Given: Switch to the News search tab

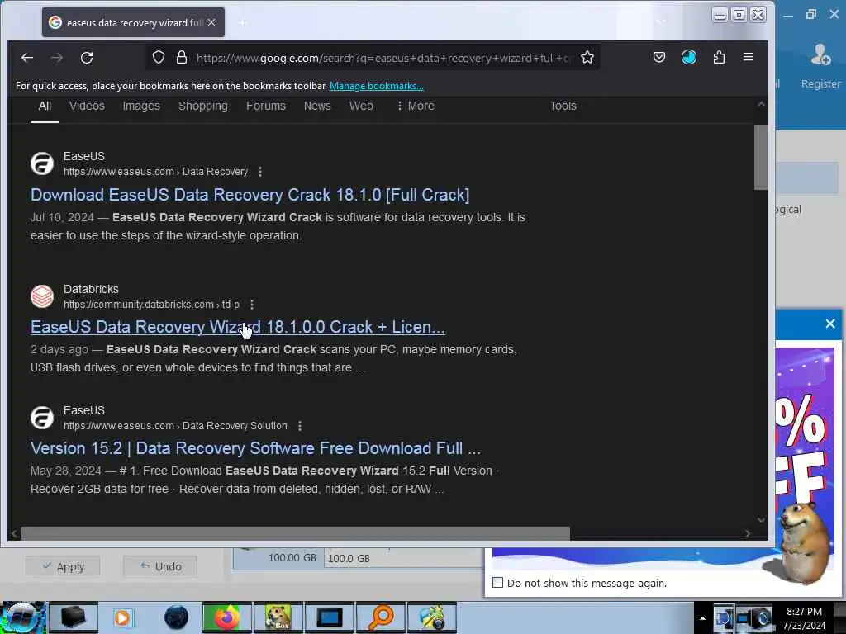Looking at the screenshot, I should click(x=317, y=106).
